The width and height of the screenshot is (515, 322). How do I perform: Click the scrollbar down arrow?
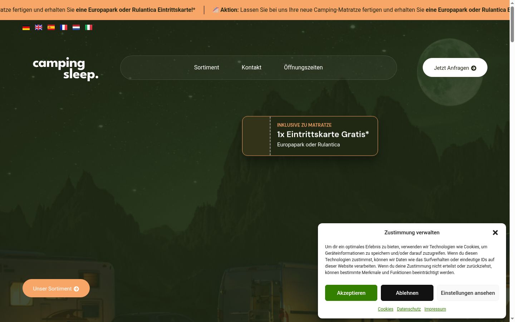coord(512,319)
